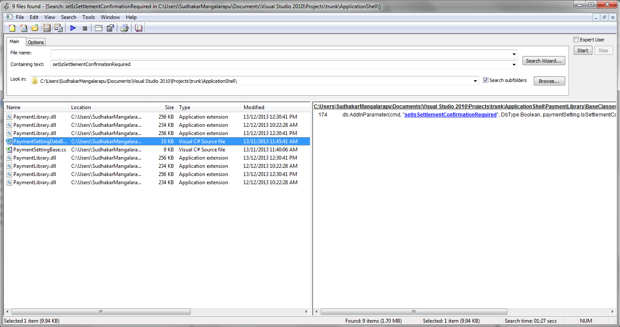Start the search using the Play toolbar icon
This screenshot has width=620, height=327.
pos(73,28)
